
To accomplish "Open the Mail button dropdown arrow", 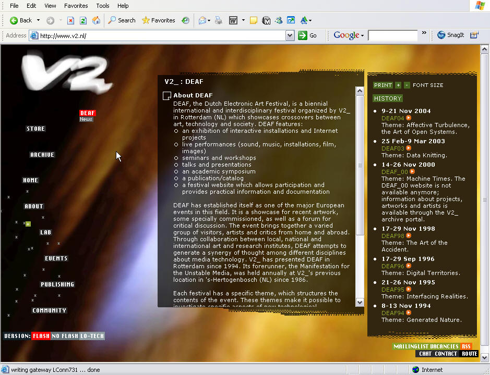I will click(x=209, y=21).
